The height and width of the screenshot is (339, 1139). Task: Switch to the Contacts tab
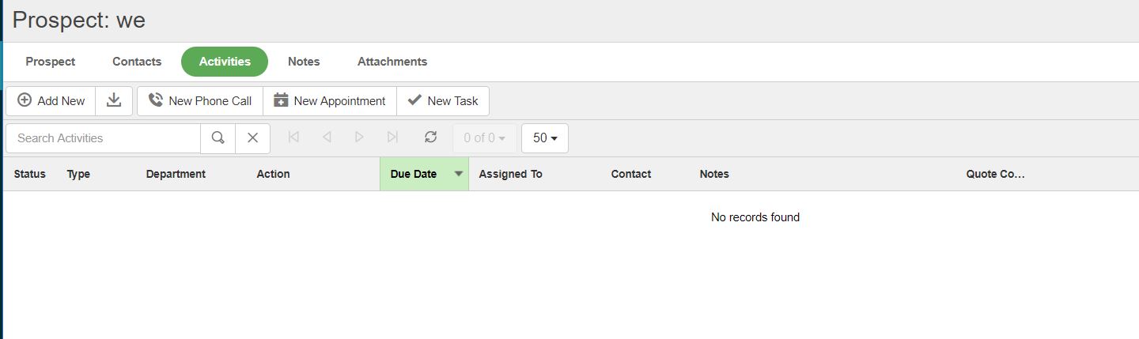coord(137,62)
